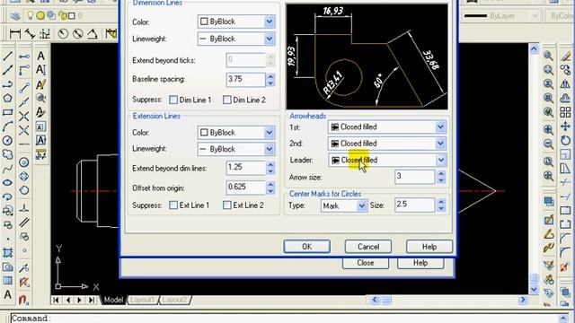Click Help next to the Cancel button

(429, 247)
